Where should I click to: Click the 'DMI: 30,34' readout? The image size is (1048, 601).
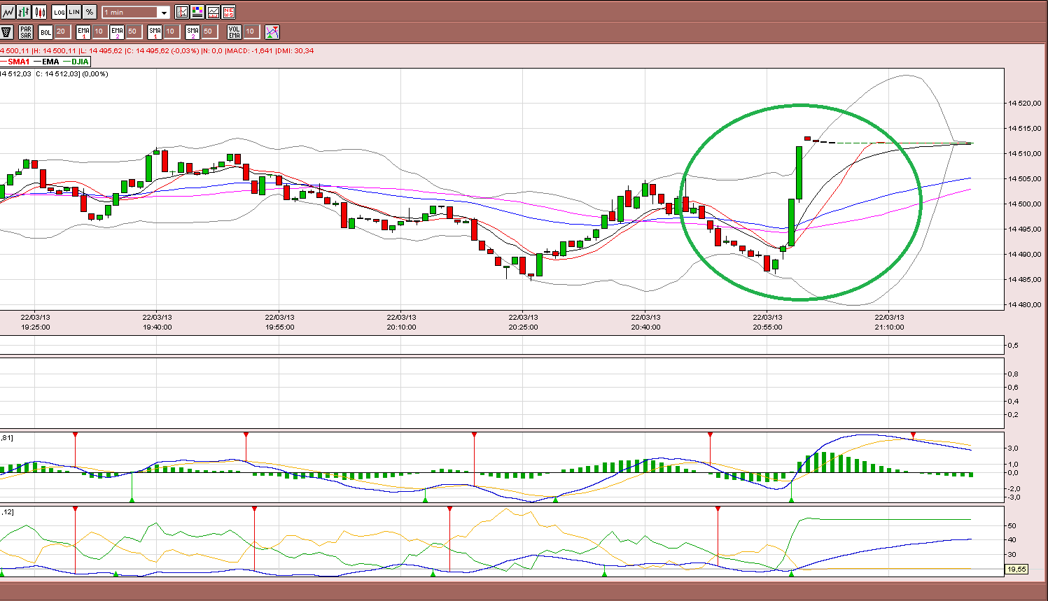pyautogui.click(x=295, y=50)
